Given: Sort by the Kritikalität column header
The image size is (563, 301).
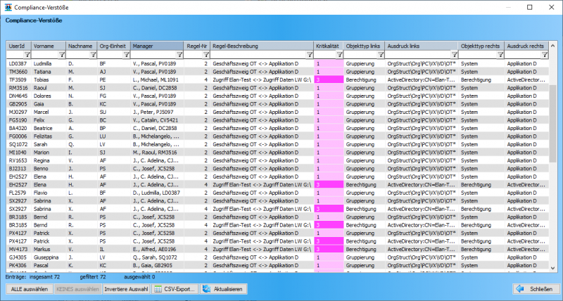Looking at the screenshot, I should [x=329, y=46].
